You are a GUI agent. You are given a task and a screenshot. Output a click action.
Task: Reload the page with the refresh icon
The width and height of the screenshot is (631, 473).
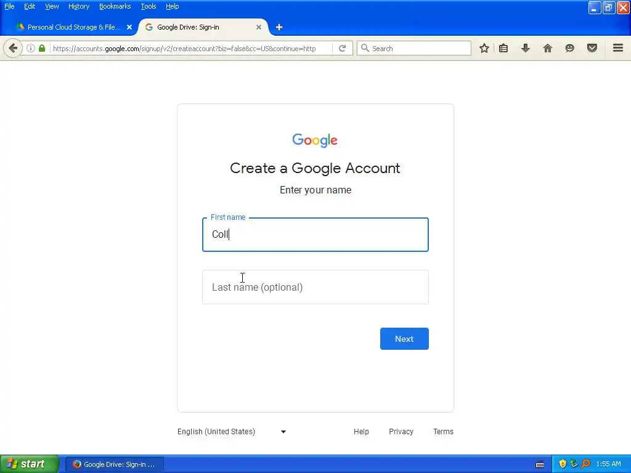pyautogui.click(x=343, y=48)
